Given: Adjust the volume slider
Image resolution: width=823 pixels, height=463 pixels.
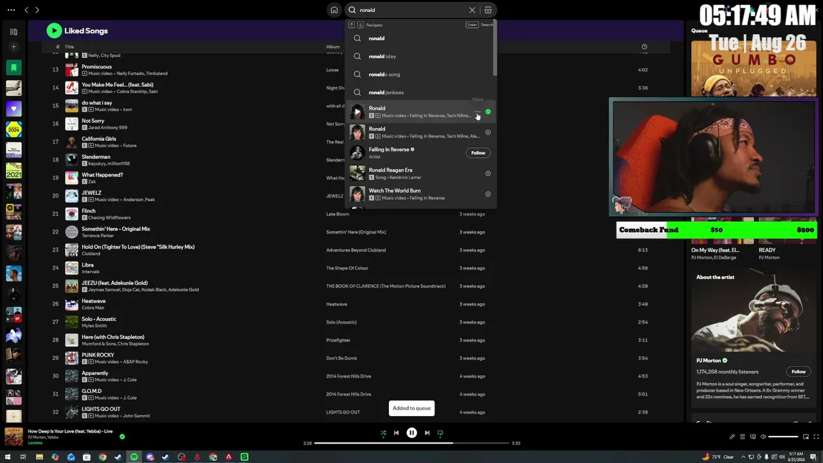Looking at the screenshot, I should click(784, 437).
